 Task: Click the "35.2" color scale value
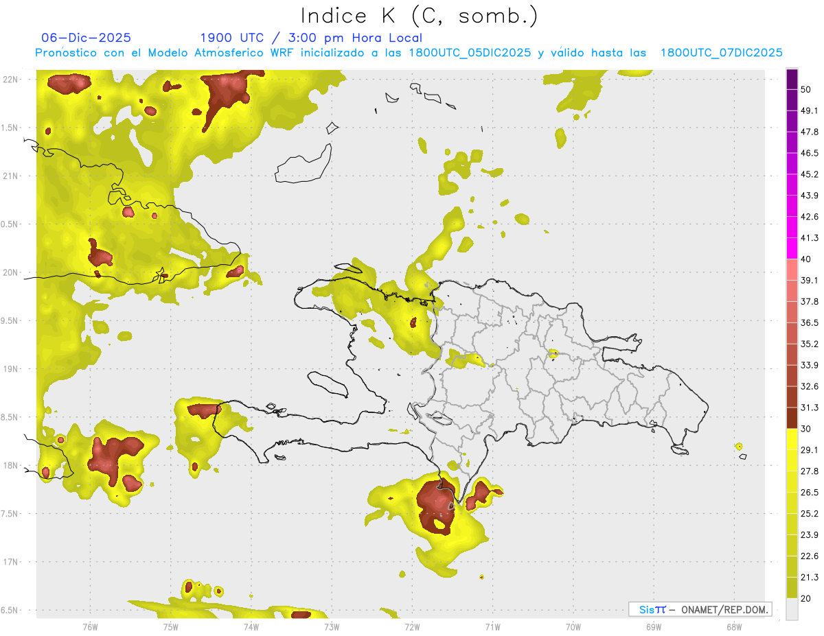tap(810, 344)
